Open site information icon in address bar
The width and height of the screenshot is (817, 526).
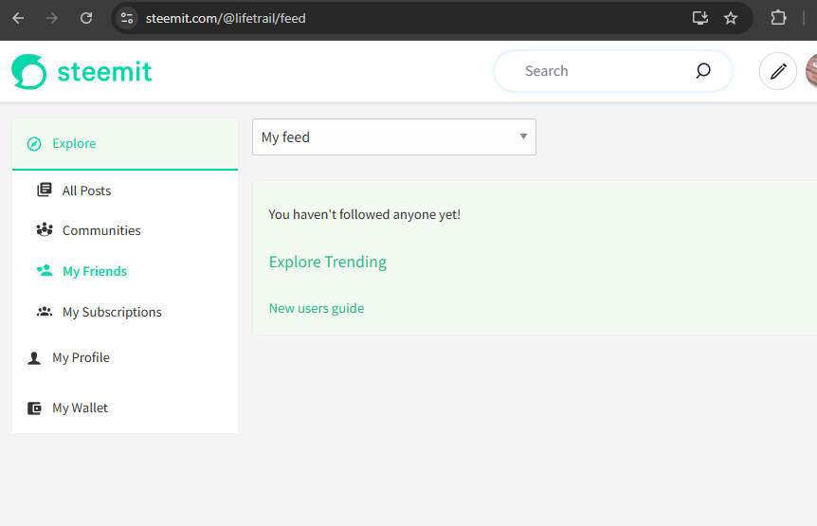(127, 18)
